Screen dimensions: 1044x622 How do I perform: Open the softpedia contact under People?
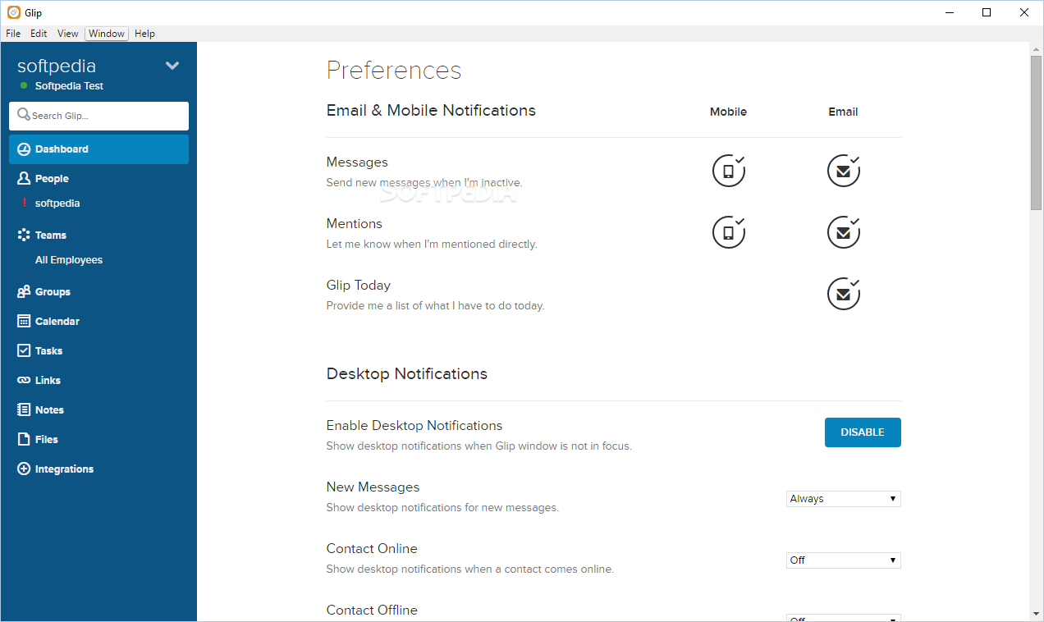[57, 204]
